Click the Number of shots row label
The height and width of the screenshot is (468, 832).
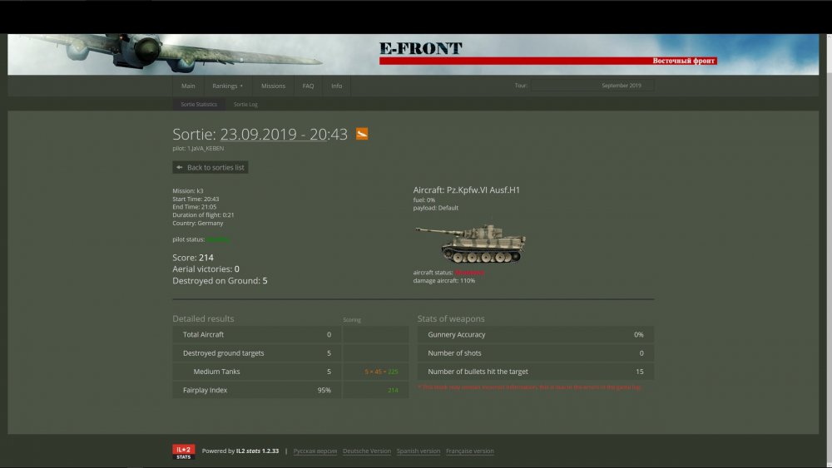454,353
